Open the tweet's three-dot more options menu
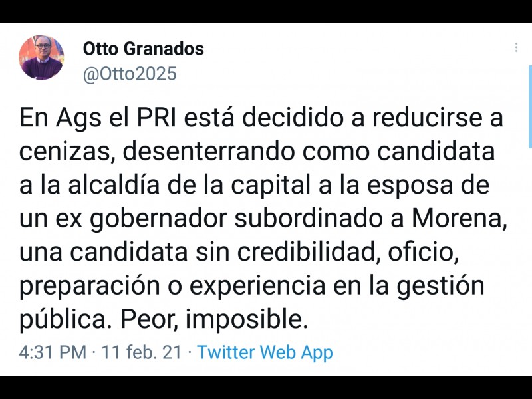 coord(517,48)
